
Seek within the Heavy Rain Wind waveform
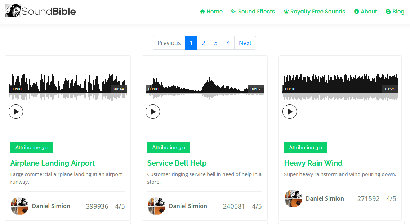coord(340,87)
